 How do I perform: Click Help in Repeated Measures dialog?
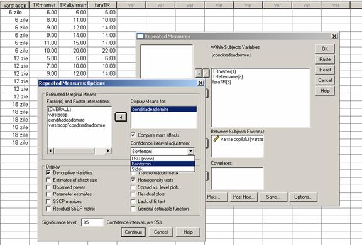325,91
